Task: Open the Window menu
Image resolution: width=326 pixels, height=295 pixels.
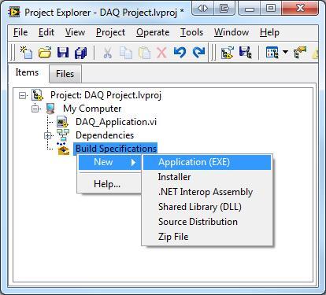Action: [232, 32]
